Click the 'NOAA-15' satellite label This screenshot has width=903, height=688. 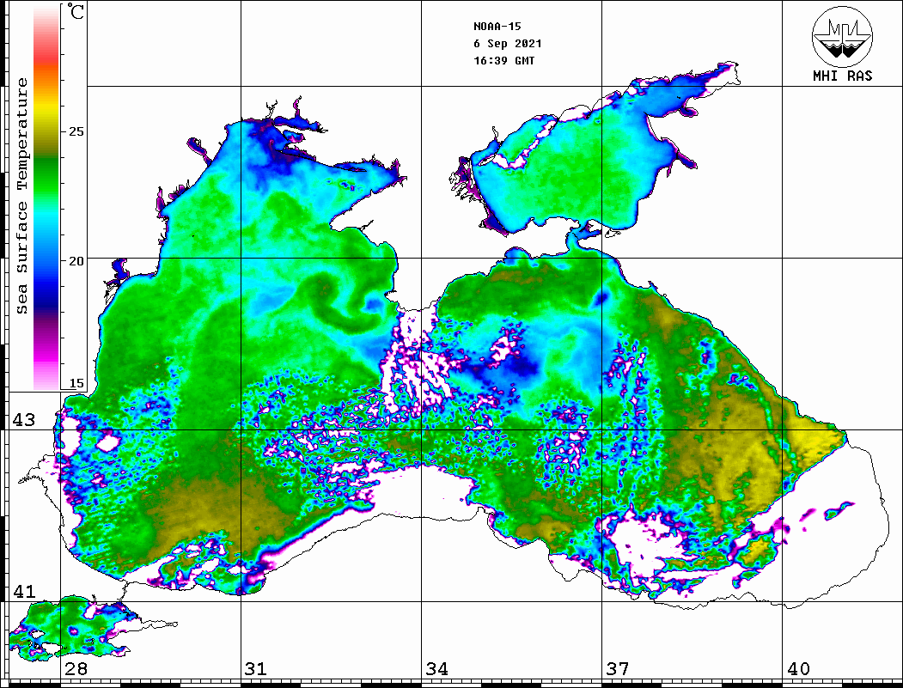[x=497, y=27]
